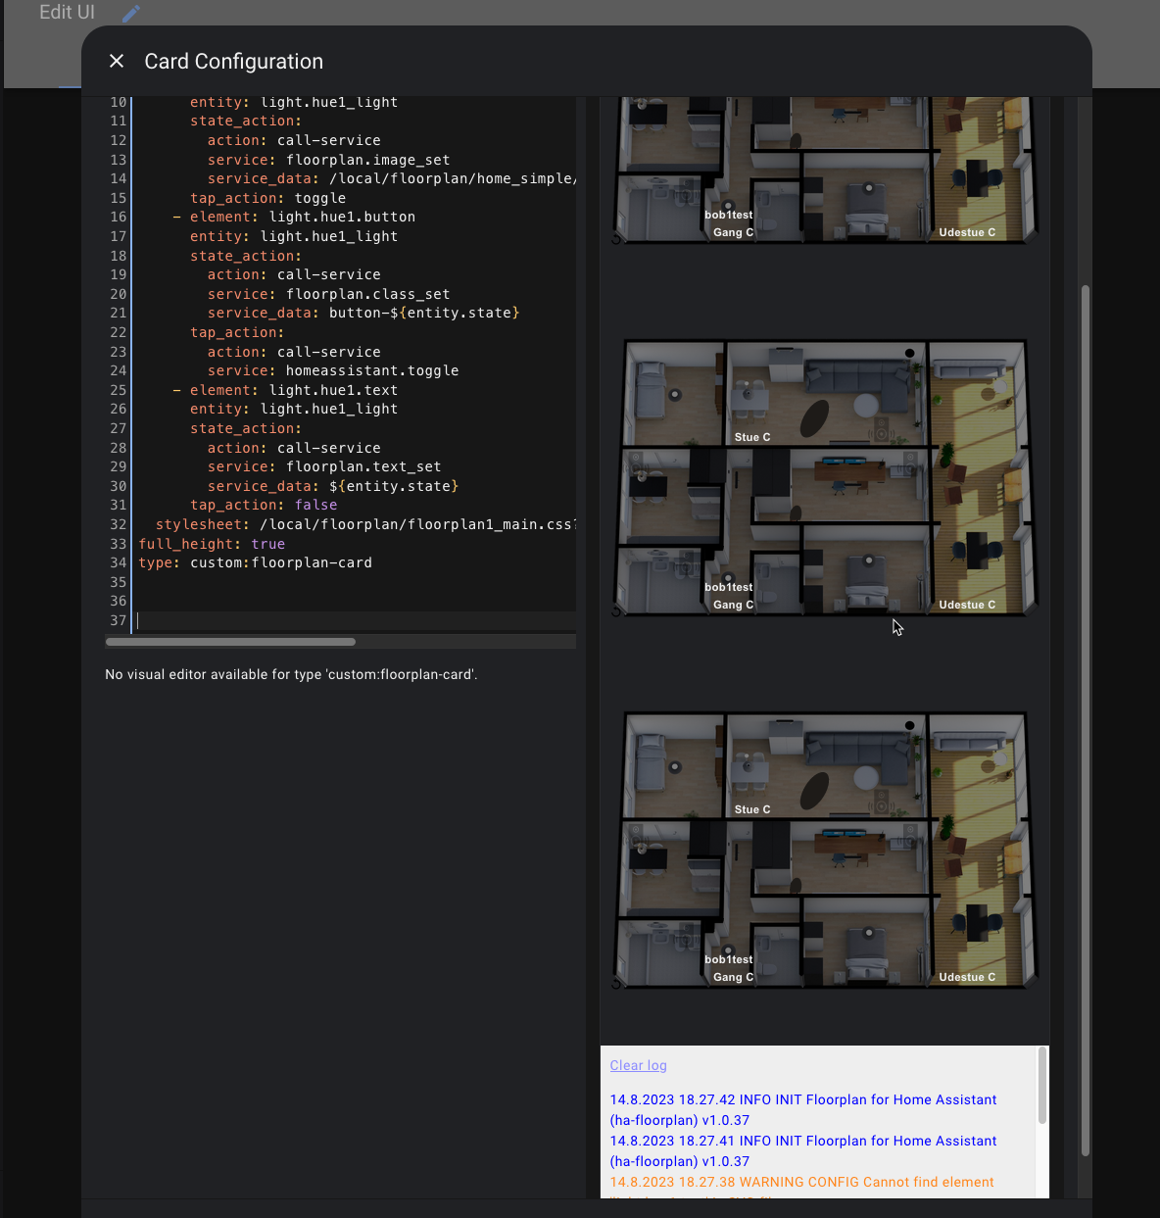Toggle the light dot in the middle floorplan preview
The width and height of the screenshot is (1160, 1218).
728,577
